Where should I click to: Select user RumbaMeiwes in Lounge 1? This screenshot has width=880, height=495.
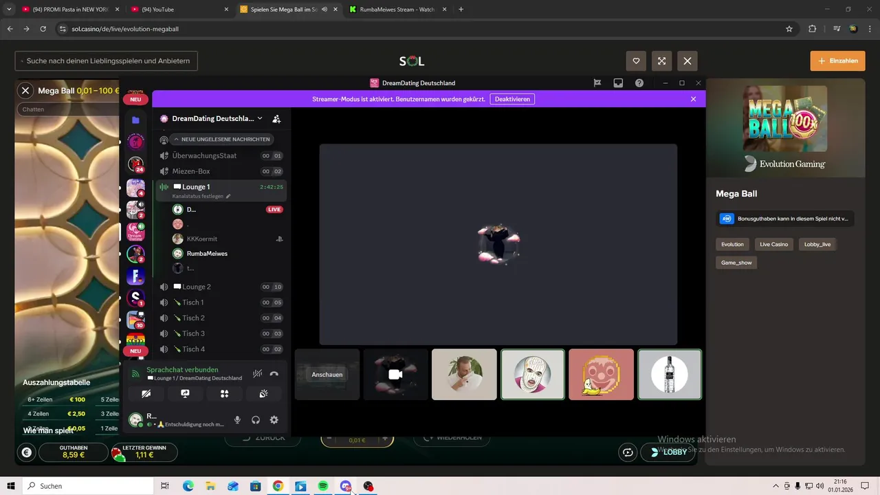[x=229, y=254]
